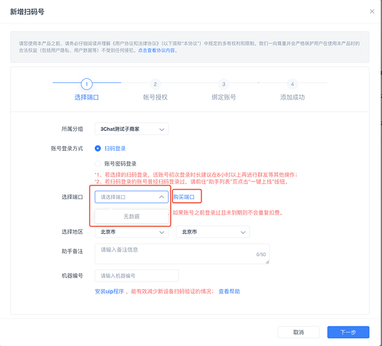Click the 取消 button
The image size is (382, 346).
click(298, 332)
